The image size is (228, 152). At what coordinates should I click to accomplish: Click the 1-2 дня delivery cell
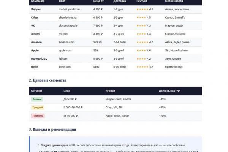[x=118, y=9]
